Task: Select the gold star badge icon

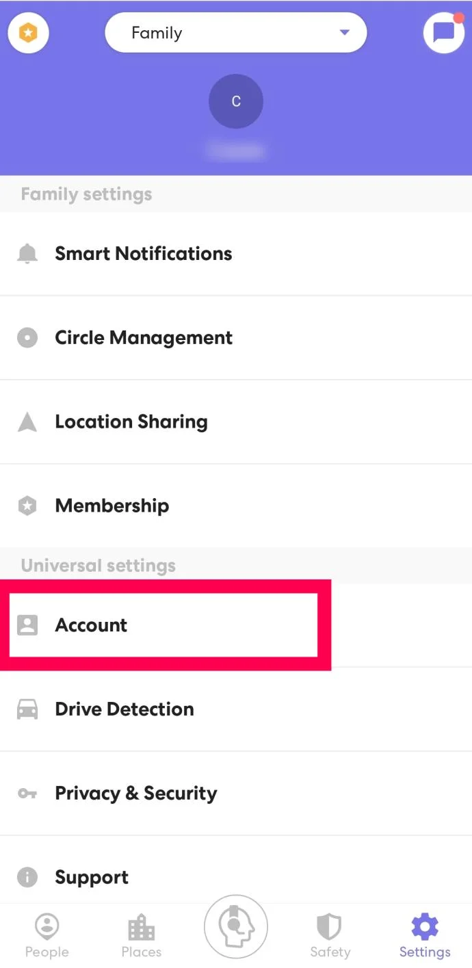Action: pyautogui.click(x=27, y=32)
